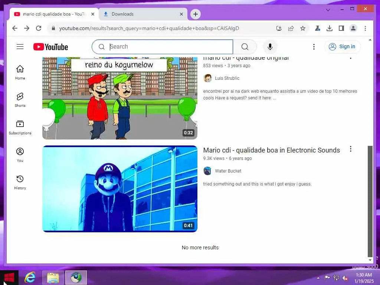The height and width of the screenshot is (285, 380).
Task: Open You in the sidebar
Action: pyautogui.click(x=20, y=155)
